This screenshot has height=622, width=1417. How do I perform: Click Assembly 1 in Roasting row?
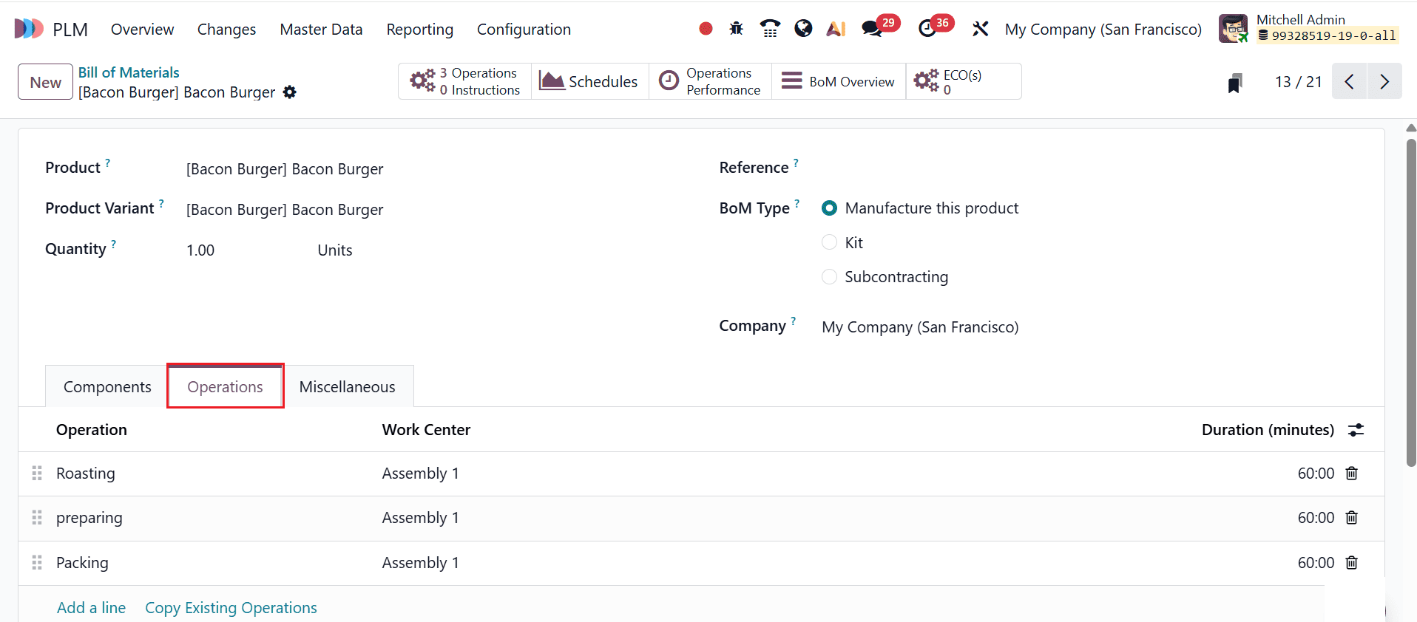420,474
